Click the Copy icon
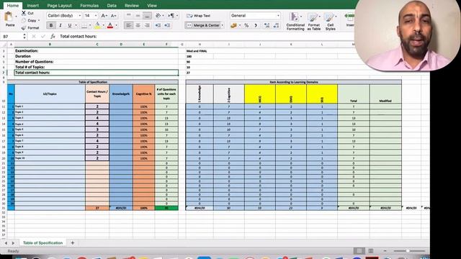The height and width of the screenshot is (259, 461). click(24, 21)
